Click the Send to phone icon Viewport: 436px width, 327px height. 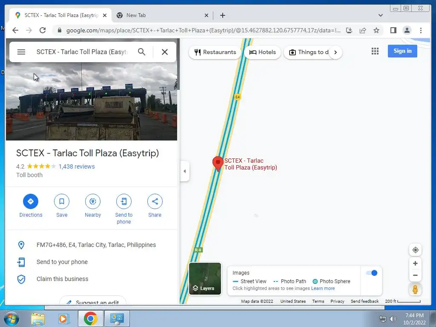(124, 201)
